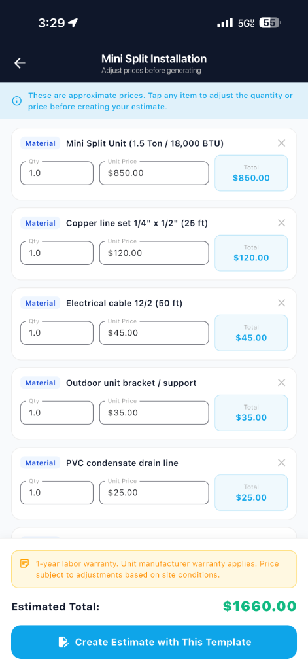308x670 pixels.
Task: Tap the info icon in the blue banner
Action: (16, 101)
